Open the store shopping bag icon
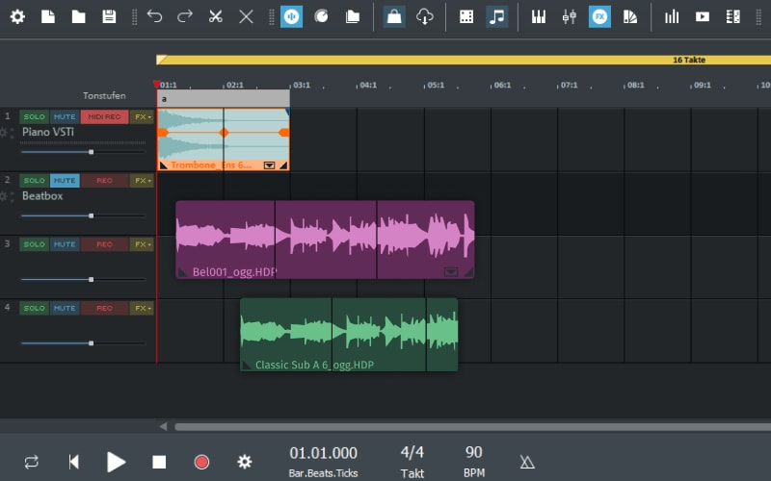The width and height of the screenshot is (771, 481). (393, 16)
